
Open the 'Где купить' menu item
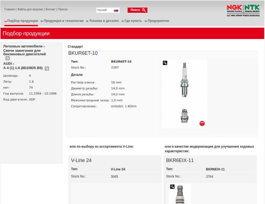tap(133, 21)
